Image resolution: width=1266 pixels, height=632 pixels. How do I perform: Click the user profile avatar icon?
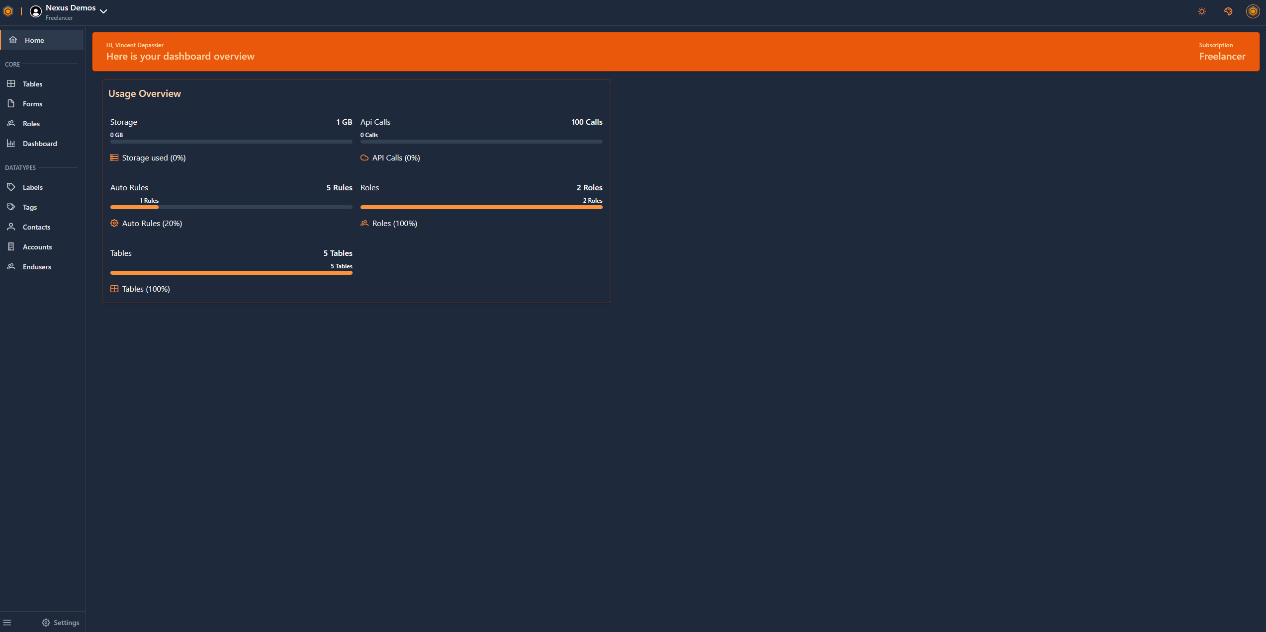click(1253, 11)
